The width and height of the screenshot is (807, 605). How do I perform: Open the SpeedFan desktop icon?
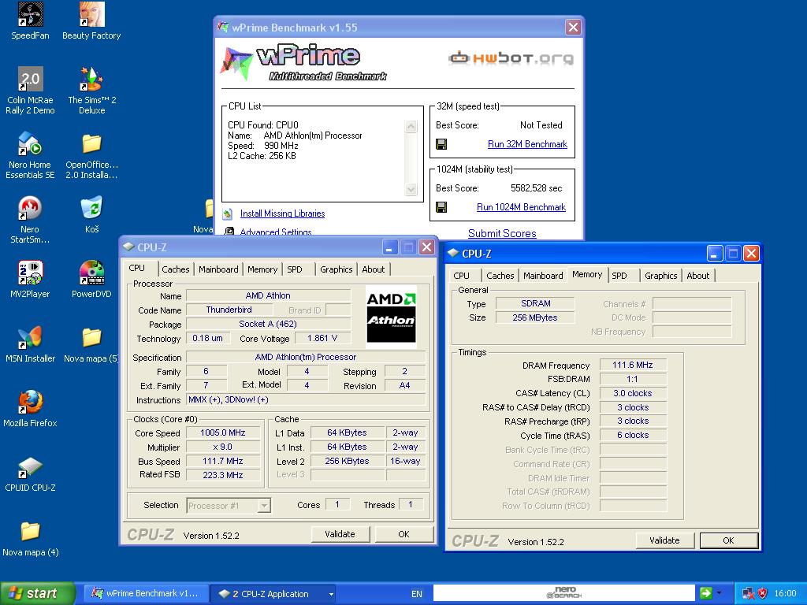(x=30, y=20)
